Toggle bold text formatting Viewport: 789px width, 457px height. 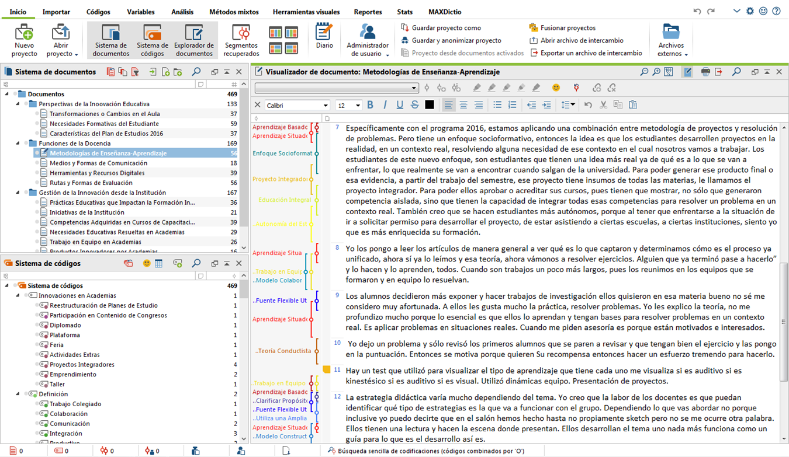click(x=370, y=105)
